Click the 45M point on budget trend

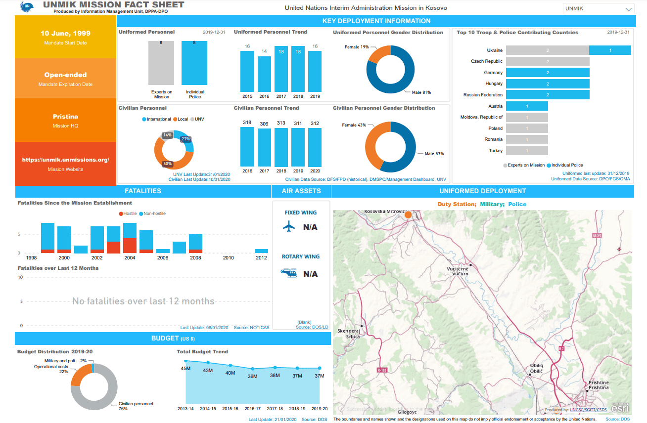coord(185,361)
